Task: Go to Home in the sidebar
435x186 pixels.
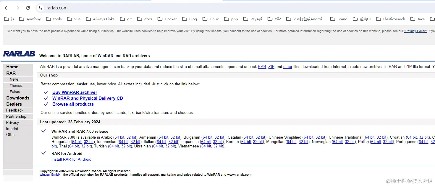Action: (12, 67)
